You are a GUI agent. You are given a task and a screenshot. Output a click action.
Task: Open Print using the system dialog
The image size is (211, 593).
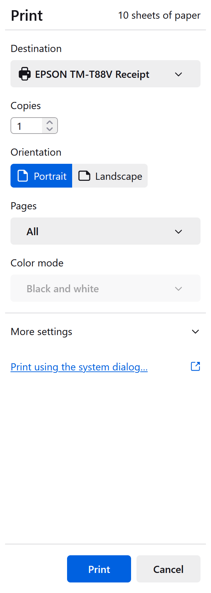point(79,367)
